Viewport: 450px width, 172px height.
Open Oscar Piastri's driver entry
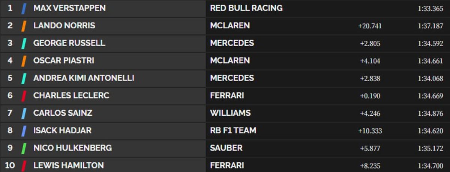pos(64,60)
